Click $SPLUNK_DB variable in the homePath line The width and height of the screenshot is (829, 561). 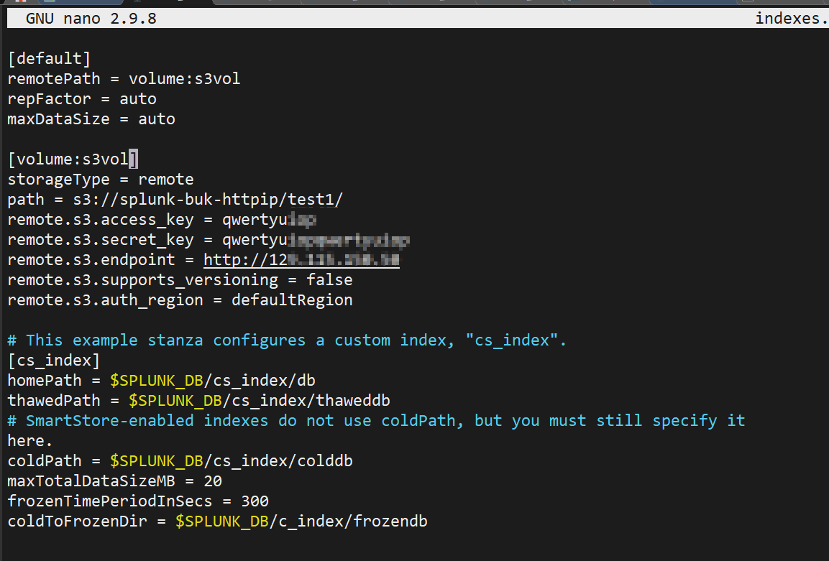click(152, 380)
